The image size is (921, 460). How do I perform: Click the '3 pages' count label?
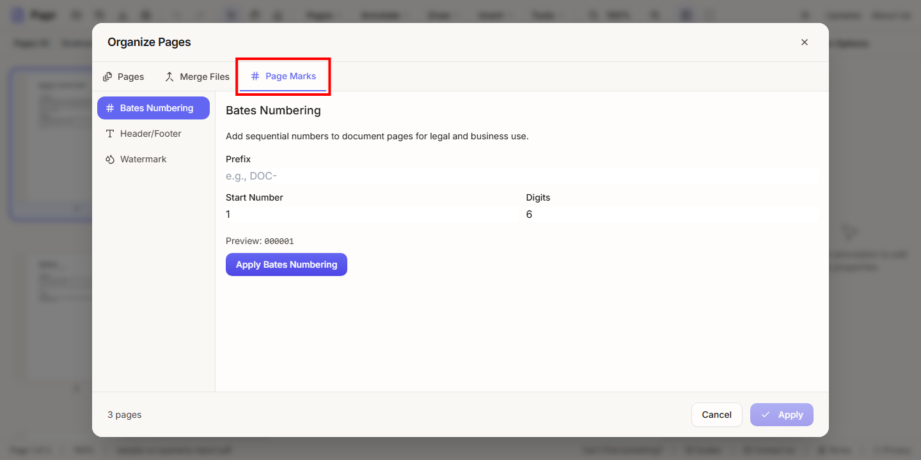(125, 415)
